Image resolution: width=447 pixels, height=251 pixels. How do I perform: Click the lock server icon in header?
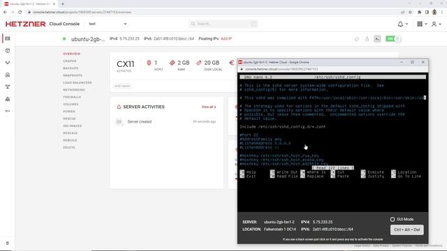coord(367,39)
